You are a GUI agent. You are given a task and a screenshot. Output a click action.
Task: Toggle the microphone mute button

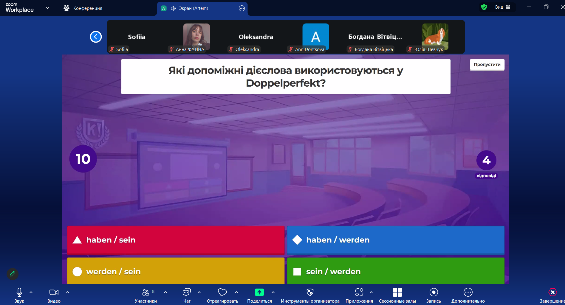19,292
